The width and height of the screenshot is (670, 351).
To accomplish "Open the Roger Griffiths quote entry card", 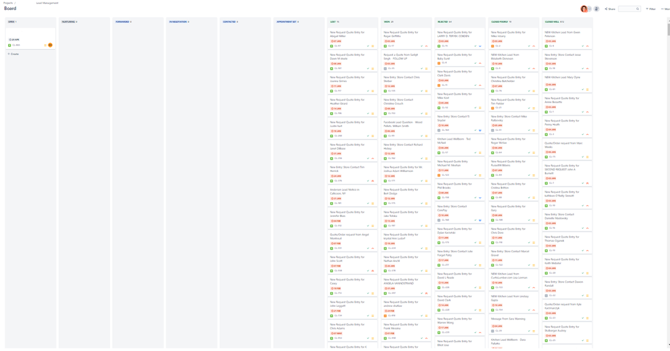I will click(x=406, y=38).
